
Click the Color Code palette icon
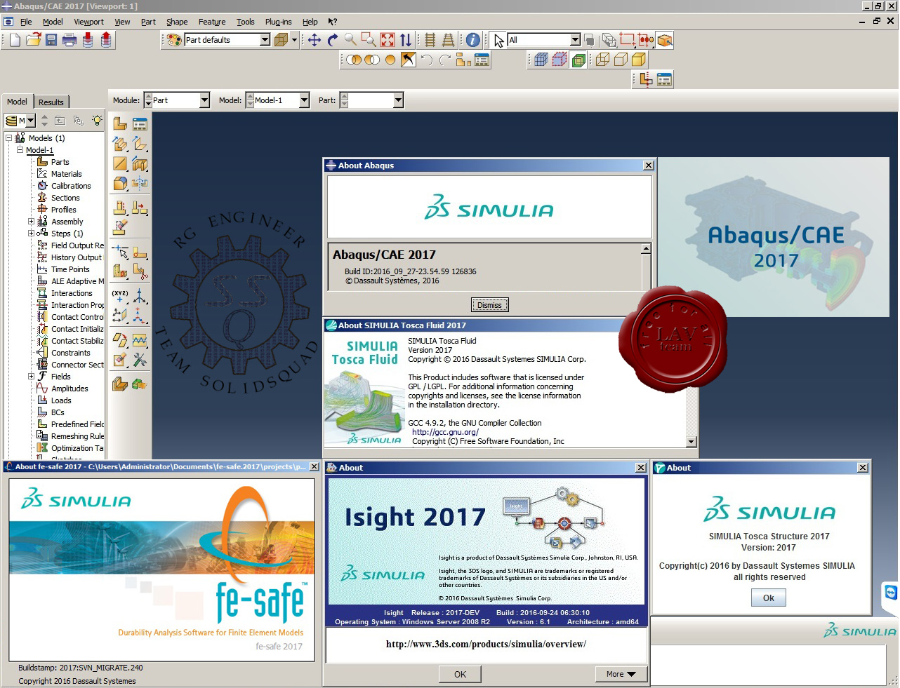[174, 40]
